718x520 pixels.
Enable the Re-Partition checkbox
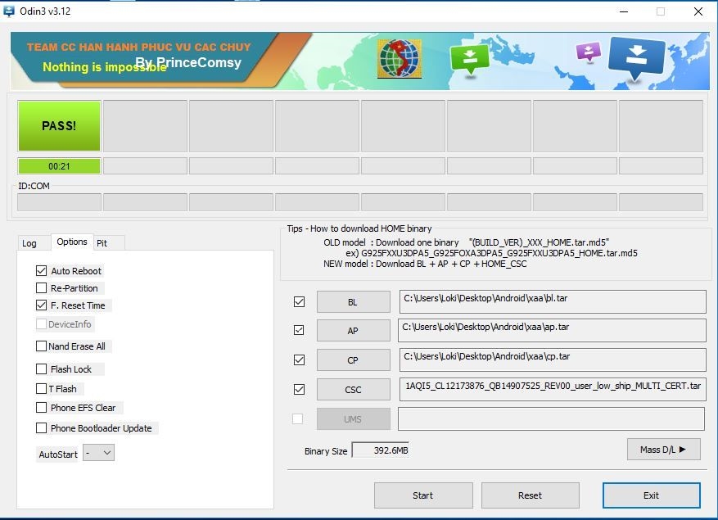(42, 288)
